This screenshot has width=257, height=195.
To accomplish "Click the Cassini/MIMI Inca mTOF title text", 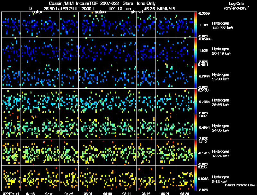I will pyautogui.click(x=74, y=3).
